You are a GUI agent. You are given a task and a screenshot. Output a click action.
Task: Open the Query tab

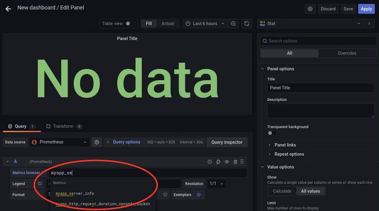22,126
